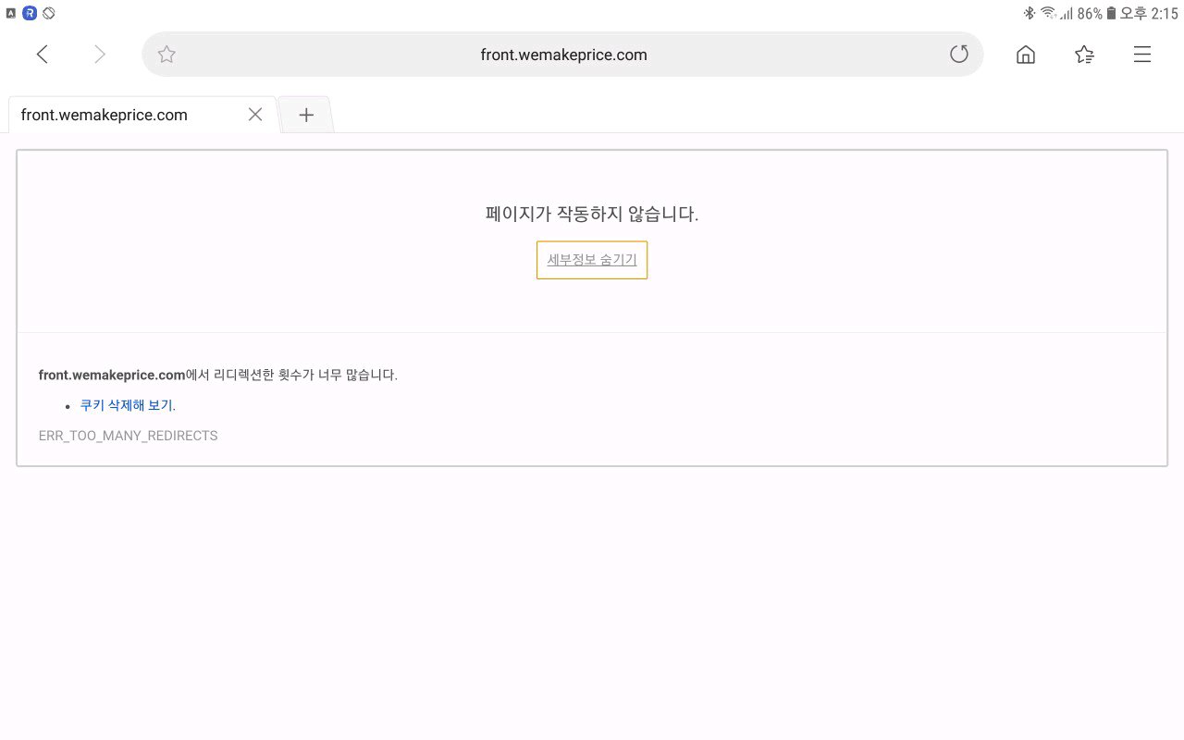Viewport: 1184px width, 740px height.
Task: Open the browser hamburger menu
Action: (x=1142, y=55)
